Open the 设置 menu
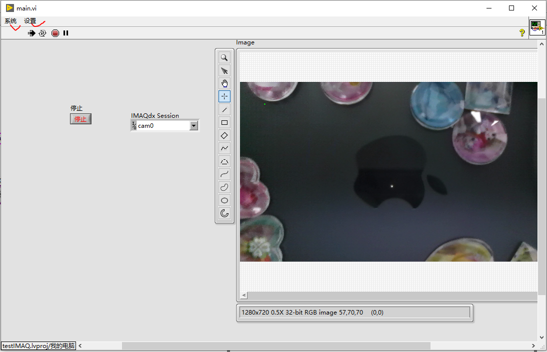547x352 pixels. pos(30,21)
